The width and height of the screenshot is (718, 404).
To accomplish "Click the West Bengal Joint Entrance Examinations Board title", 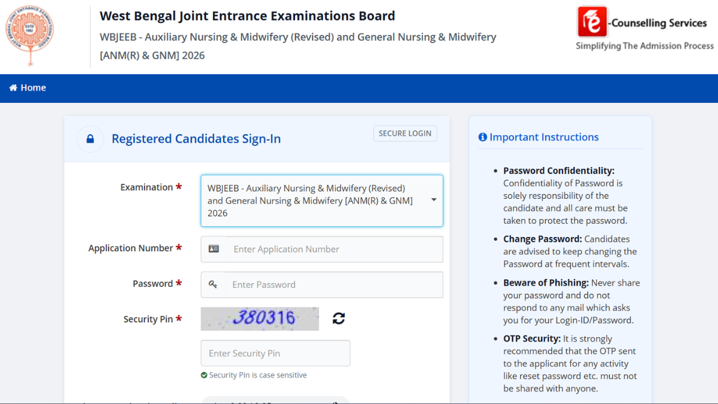I will point(247,16).
